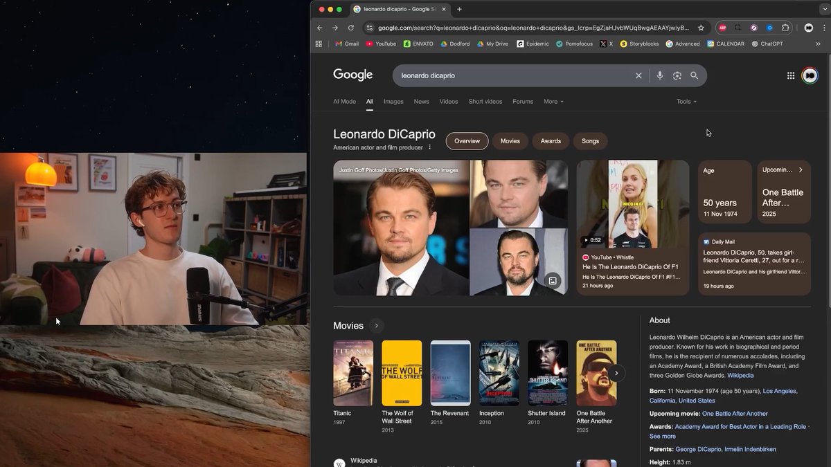Open the Age 50 years card
The height and width of the screenshot is (467, 831).
tap(724, 192)
